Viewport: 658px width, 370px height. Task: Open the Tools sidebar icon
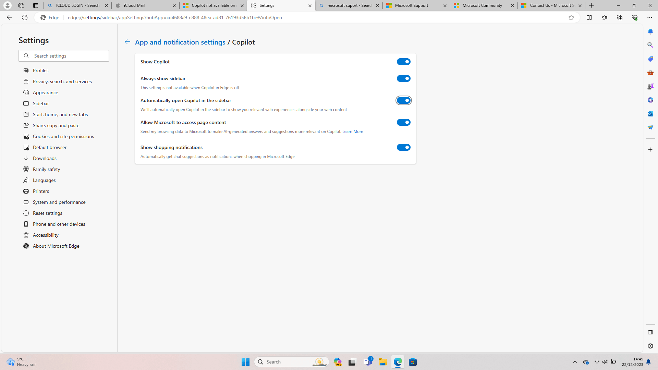[650, 73]
